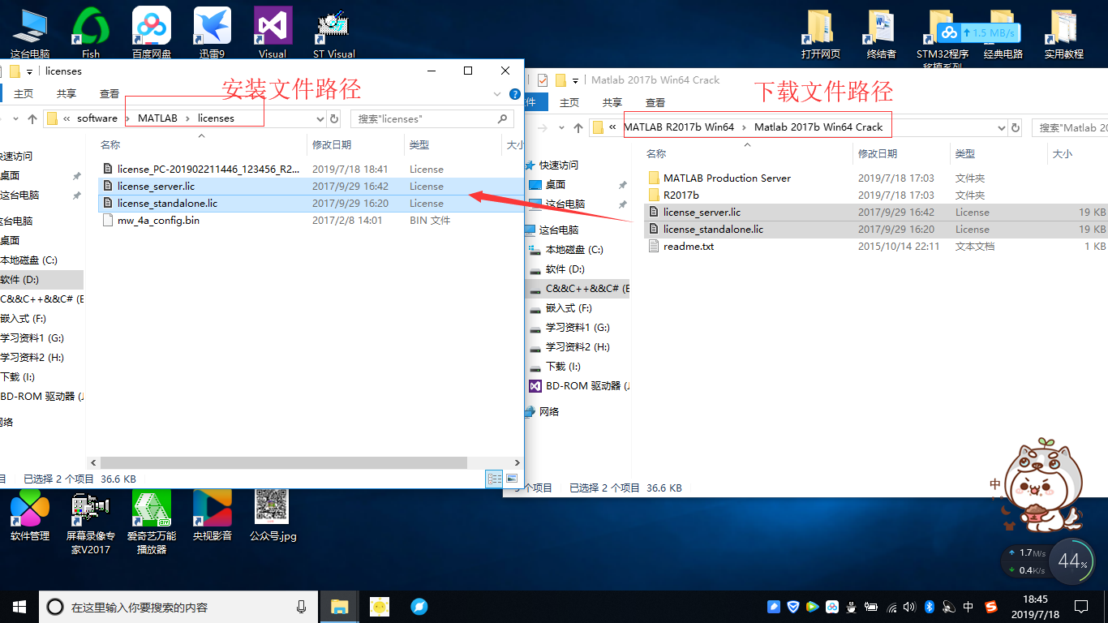Open 查看 tab in licenses window
The image size is (1108, 623).
110,94
